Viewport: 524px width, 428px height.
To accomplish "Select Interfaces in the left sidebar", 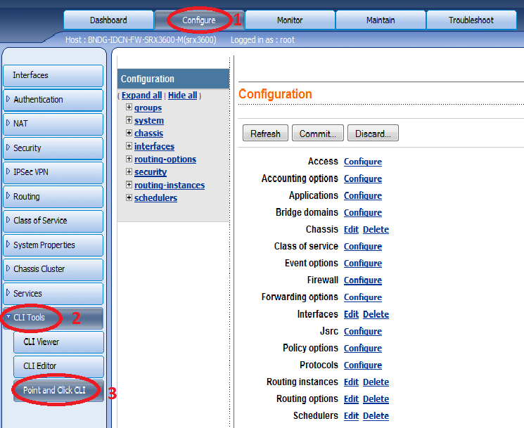I will tap(53, 75).
